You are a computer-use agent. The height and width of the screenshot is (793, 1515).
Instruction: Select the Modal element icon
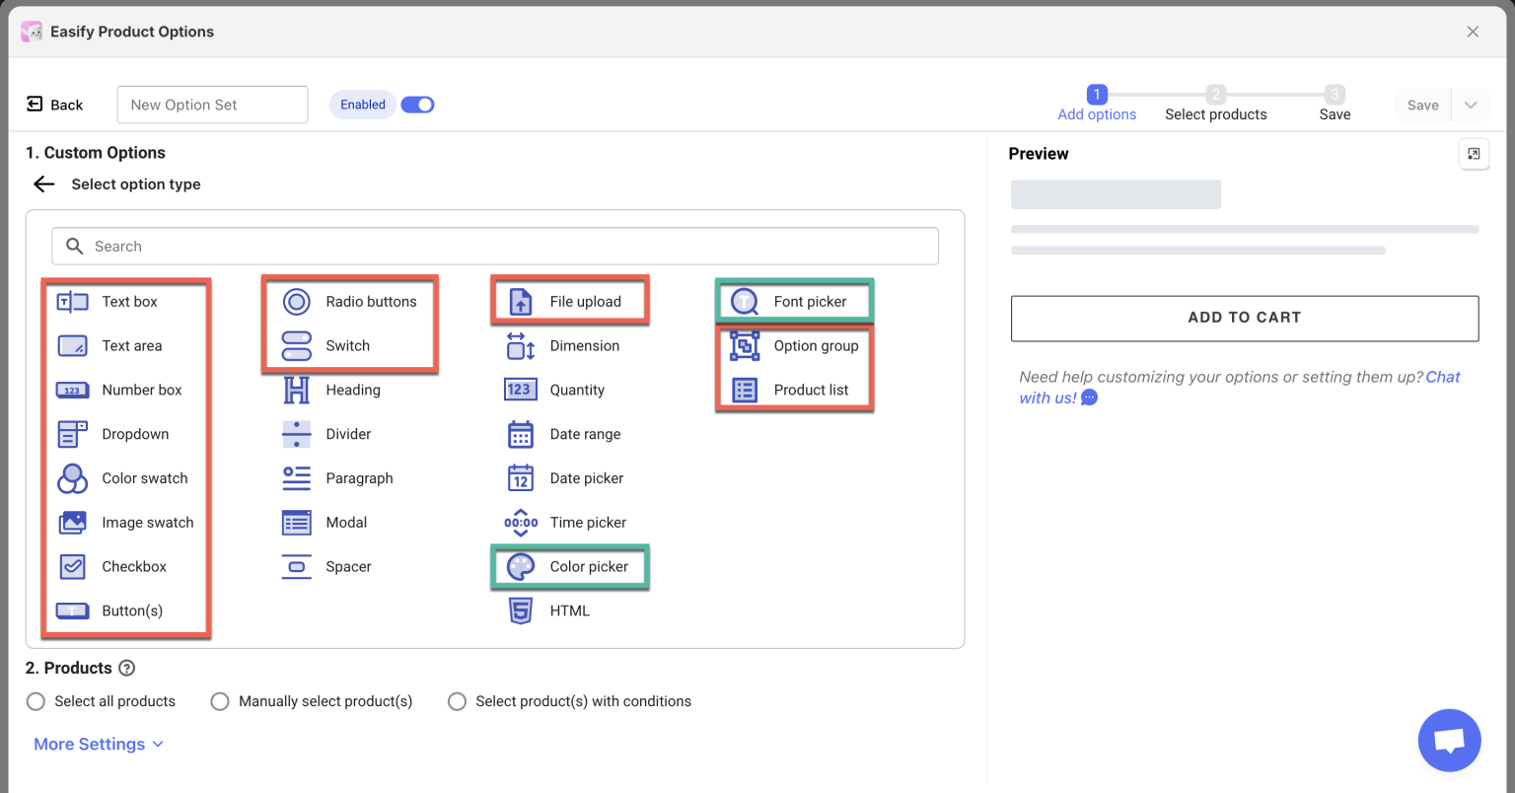click(297, 523)
